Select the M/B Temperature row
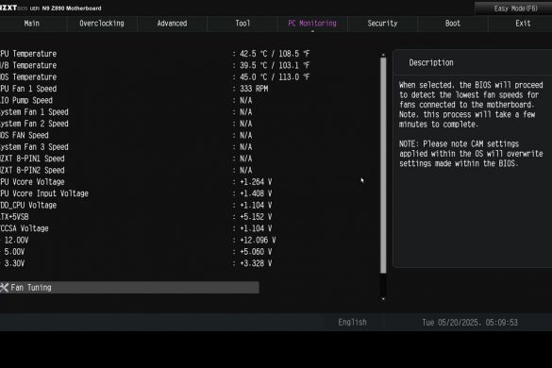The height and width of the screenshot is (368, 552). point(155,65)
